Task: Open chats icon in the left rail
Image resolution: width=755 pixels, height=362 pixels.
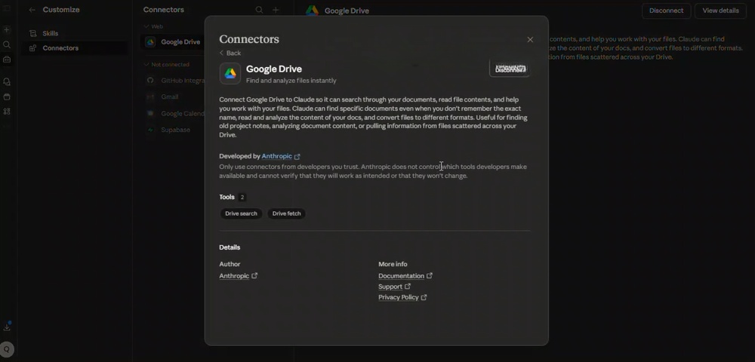Action: (x=7, y=81)
